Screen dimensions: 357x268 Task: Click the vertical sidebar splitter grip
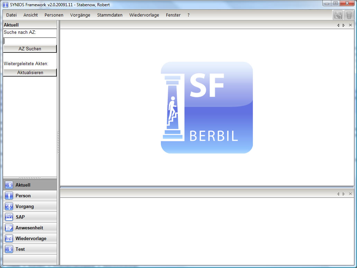click(58, 142)
